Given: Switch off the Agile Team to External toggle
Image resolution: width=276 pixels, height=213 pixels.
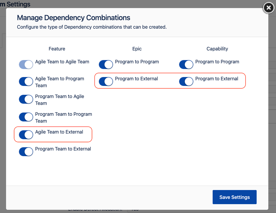Looking at the screenshot, I should (x=26, y=135).
